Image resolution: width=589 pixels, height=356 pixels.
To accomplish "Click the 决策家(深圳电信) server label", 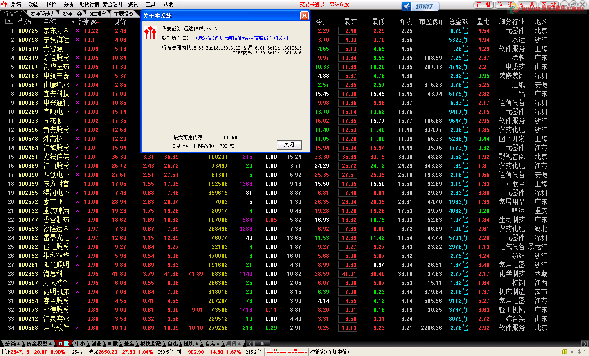I will coord(330,352).
